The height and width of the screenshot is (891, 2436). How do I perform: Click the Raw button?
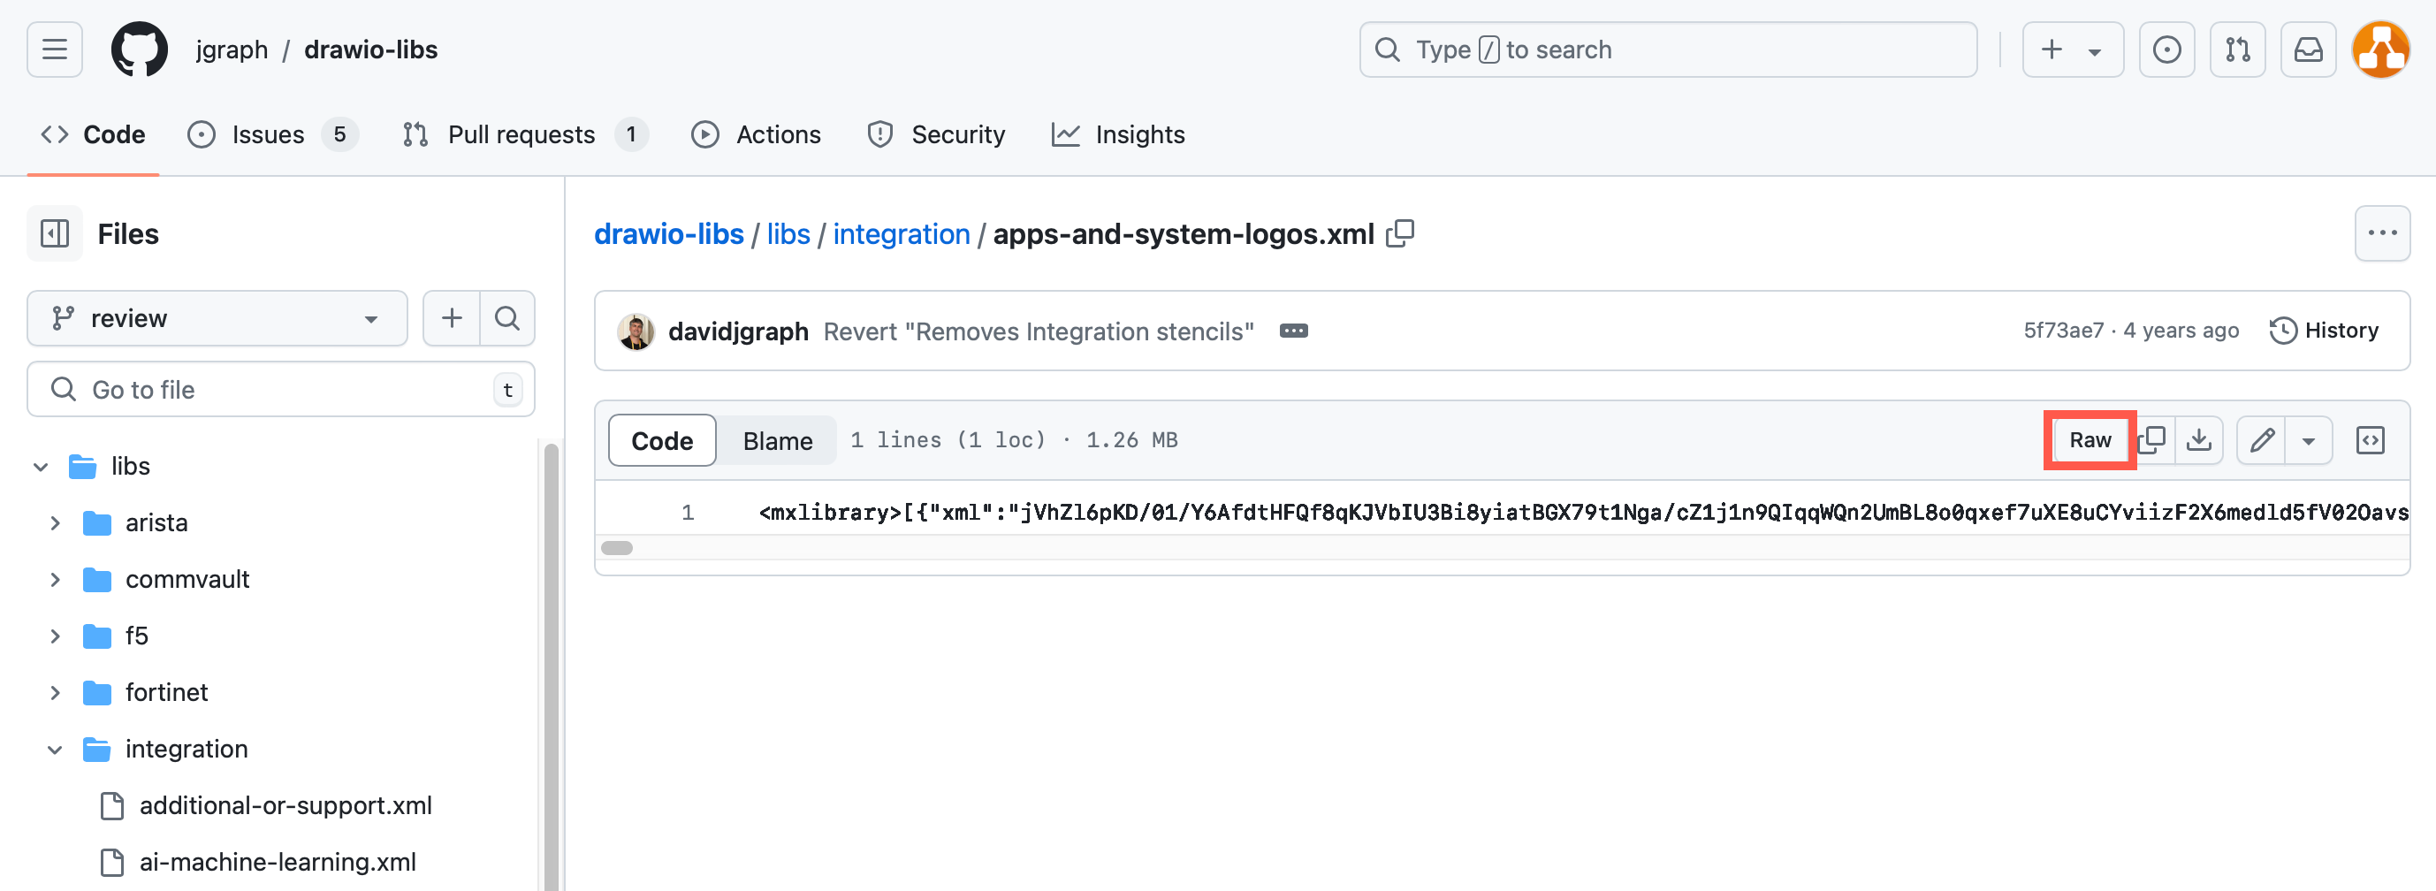point(2090,440)
